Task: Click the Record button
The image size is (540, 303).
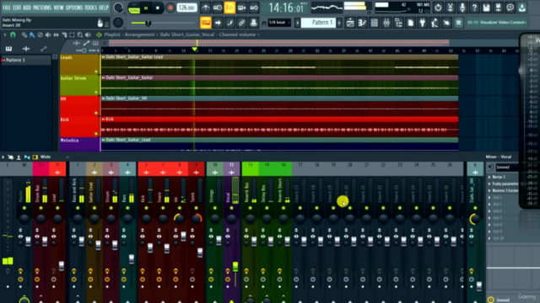Action: click(170, 8)
